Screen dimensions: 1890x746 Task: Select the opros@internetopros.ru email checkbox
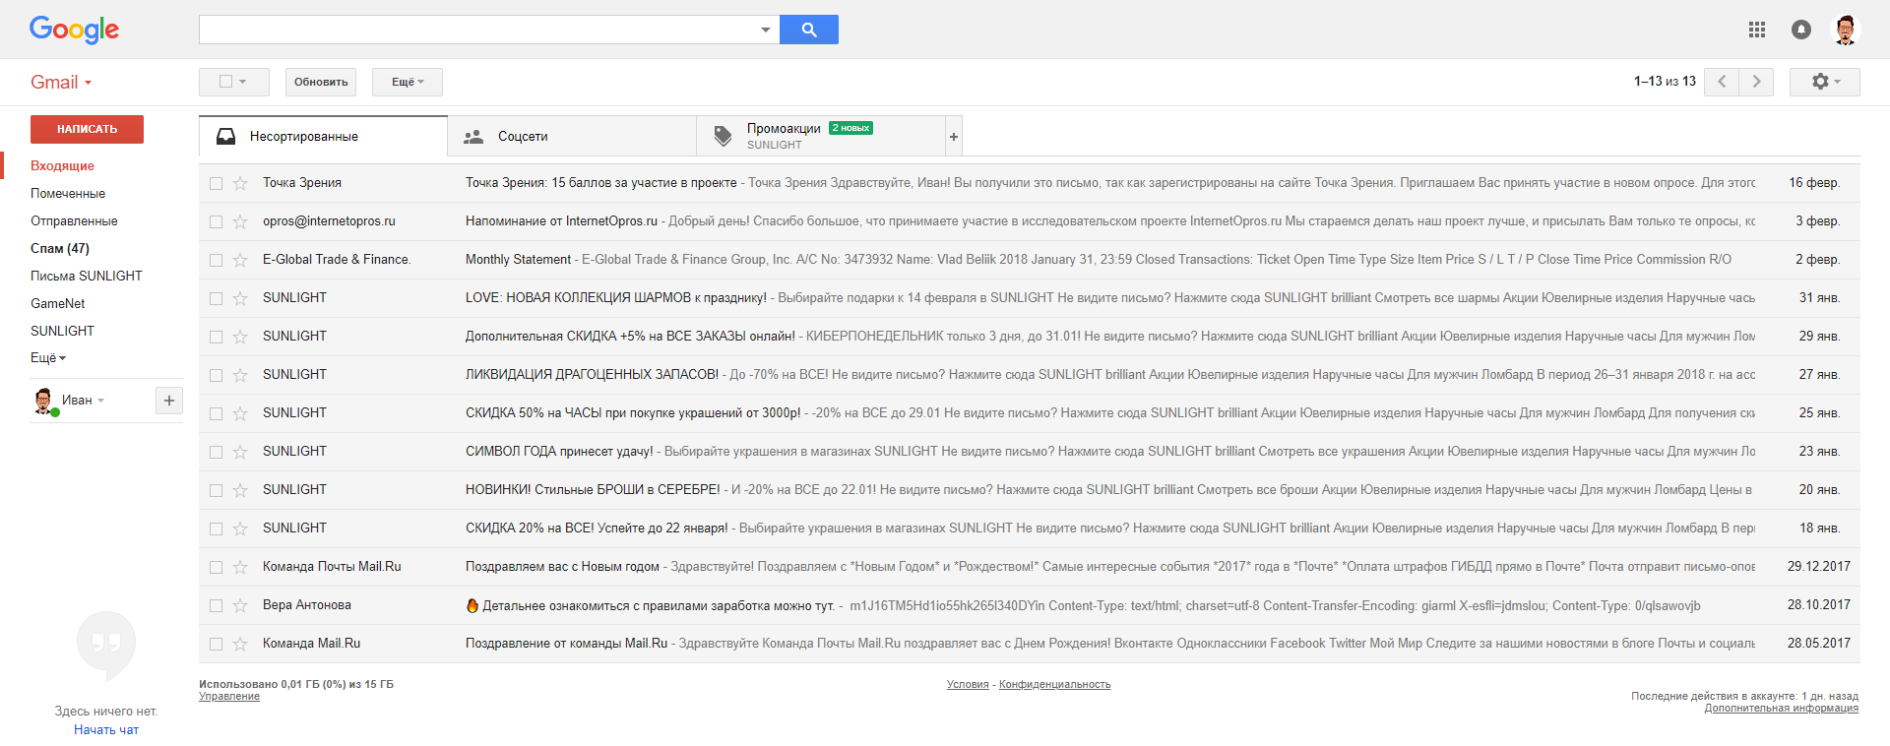click(216, 221)
